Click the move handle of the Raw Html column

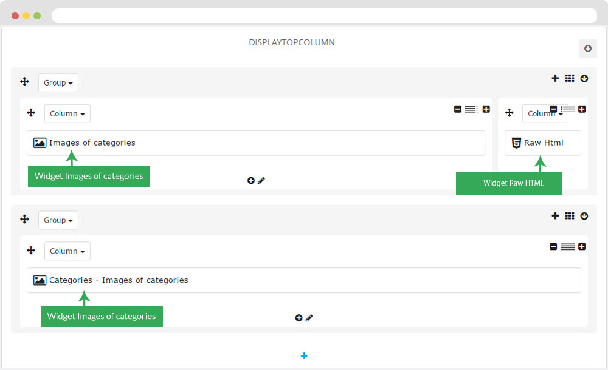pos(510,113)
